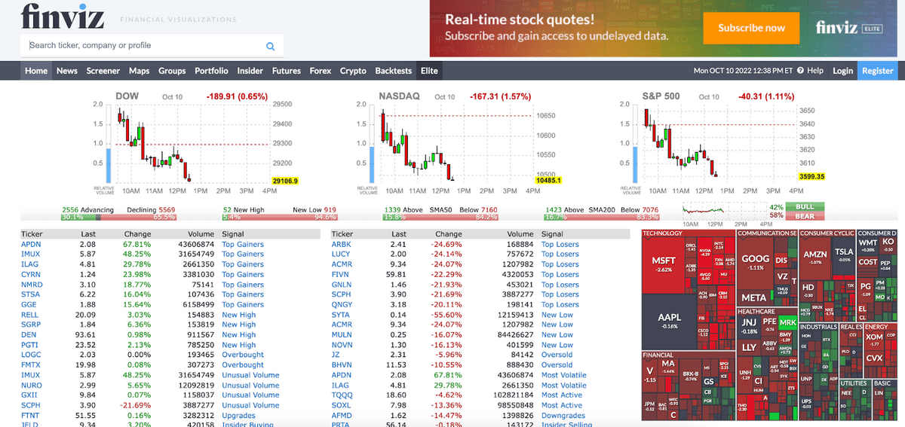Viewport: 905px width, 427px height.
Task: Click the search magnifier icon
Action: click(271, 46)
